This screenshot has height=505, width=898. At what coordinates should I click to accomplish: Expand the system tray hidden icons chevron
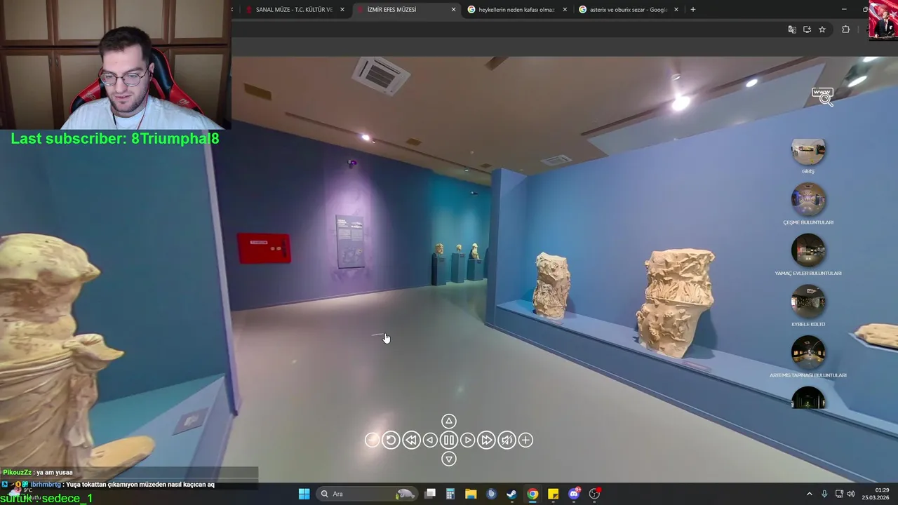pos(809,494)
